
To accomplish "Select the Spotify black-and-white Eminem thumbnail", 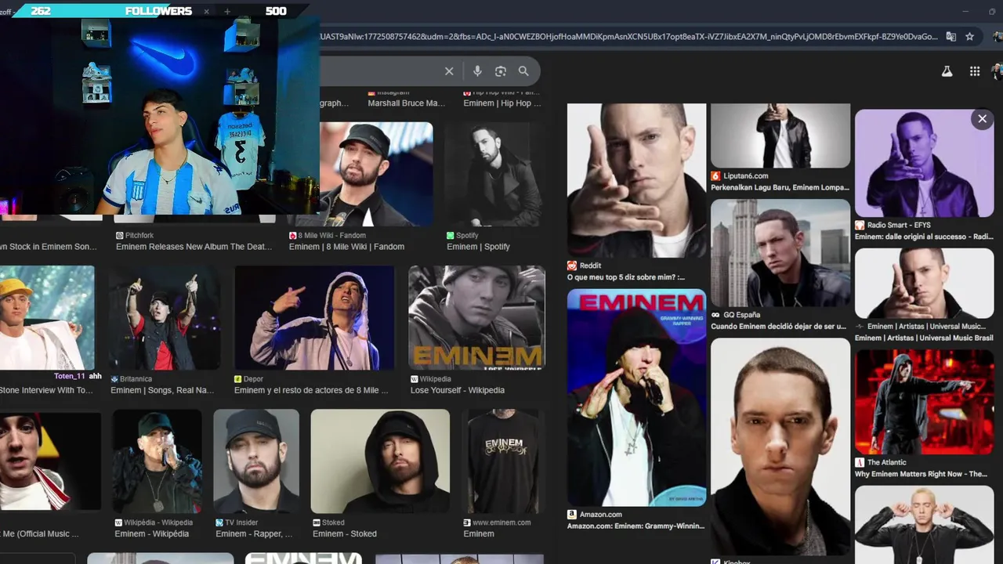I will pyautogui.click(x=494, y=174).
